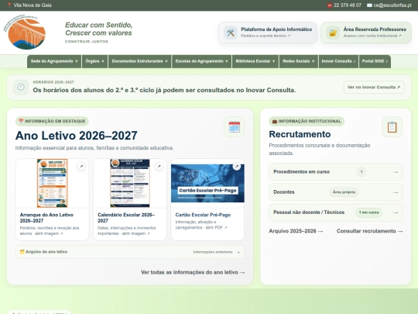Screen dimensions: 418x314
Task: Click the arrow on Procedimentos em curso row
Action: click(396, 172)
